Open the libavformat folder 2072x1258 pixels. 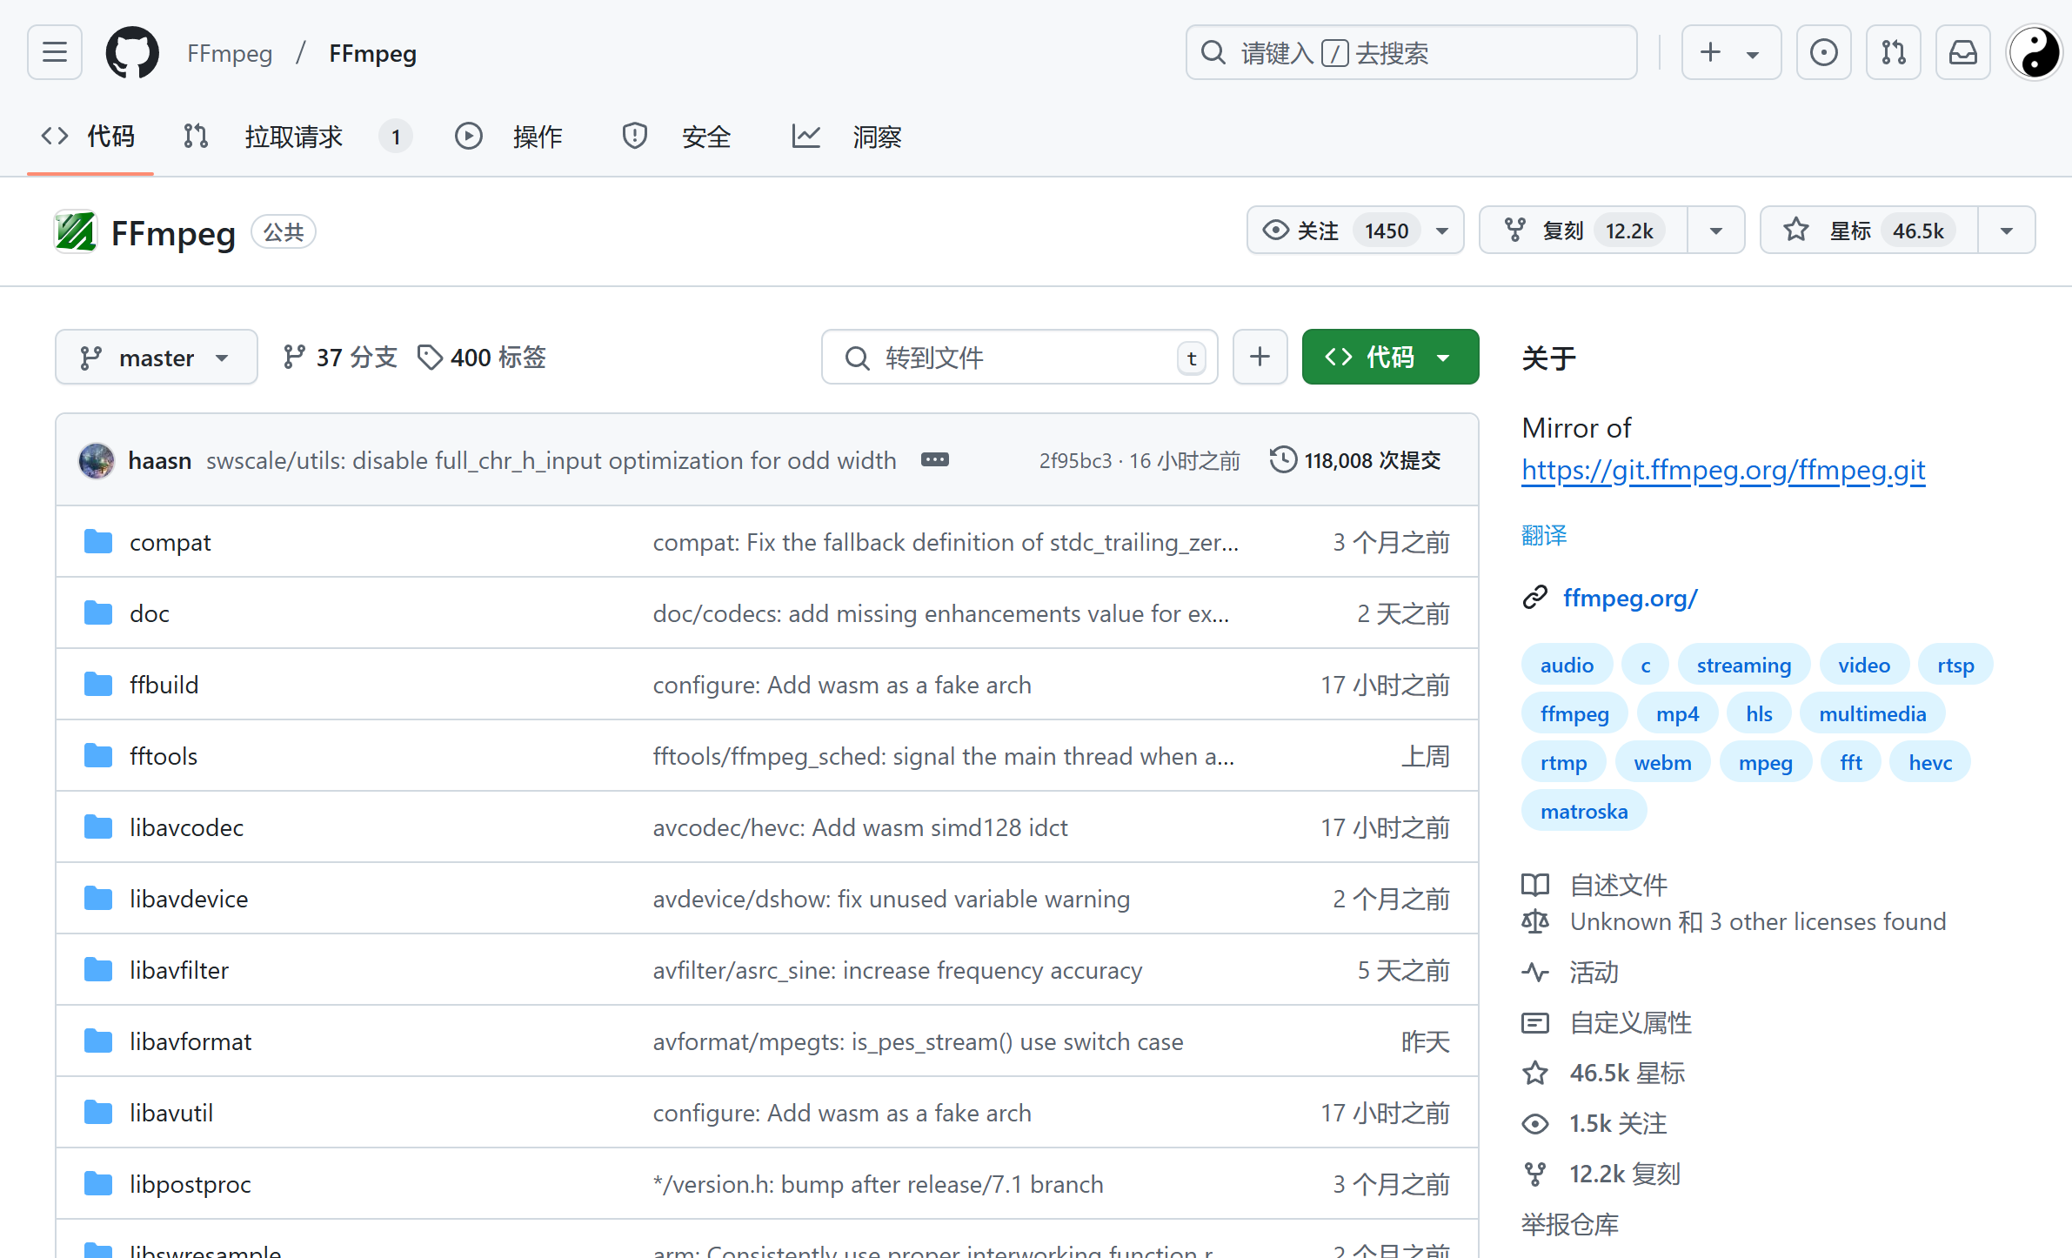pos(190,1041)
